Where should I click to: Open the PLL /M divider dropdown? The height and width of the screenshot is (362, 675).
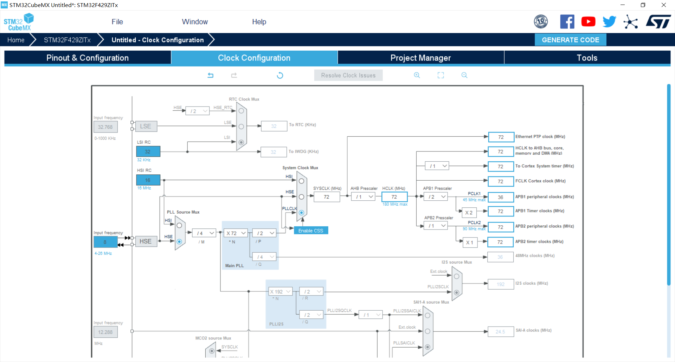204,233
